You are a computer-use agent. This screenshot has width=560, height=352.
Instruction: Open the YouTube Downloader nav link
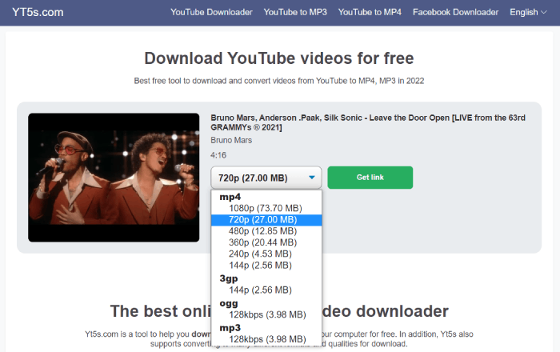coord(211,12)
